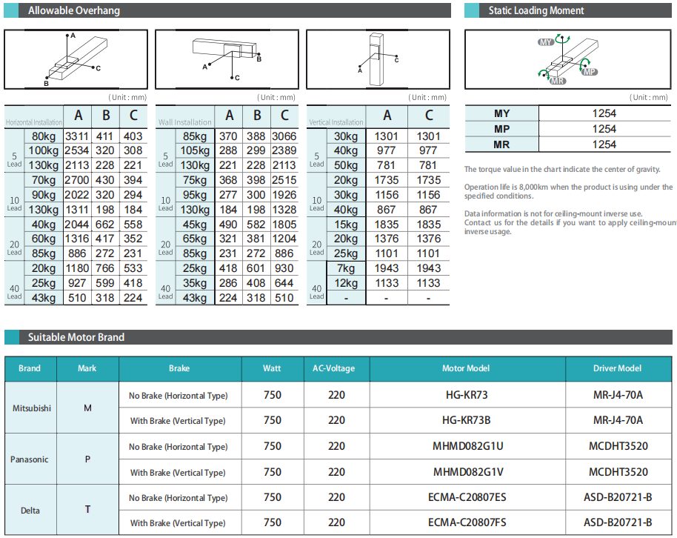
Task: Click the wall installation overhang diagram
Action: click(x=226, y=59)
